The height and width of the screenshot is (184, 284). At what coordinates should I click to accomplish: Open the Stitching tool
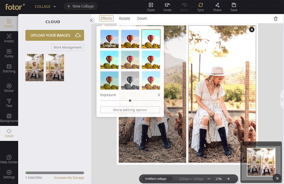tap(9, 68)
